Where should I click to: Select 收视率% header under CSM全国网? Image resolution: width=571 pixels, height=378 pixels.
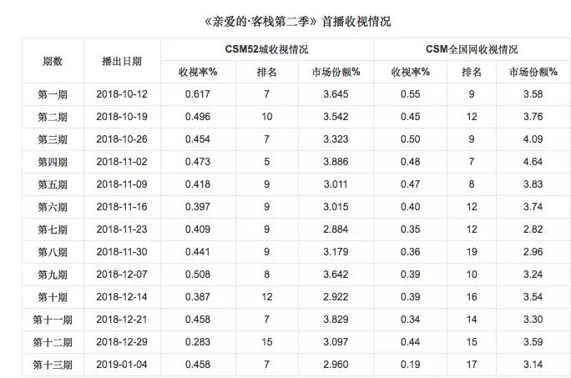click(x=411, y=72)
